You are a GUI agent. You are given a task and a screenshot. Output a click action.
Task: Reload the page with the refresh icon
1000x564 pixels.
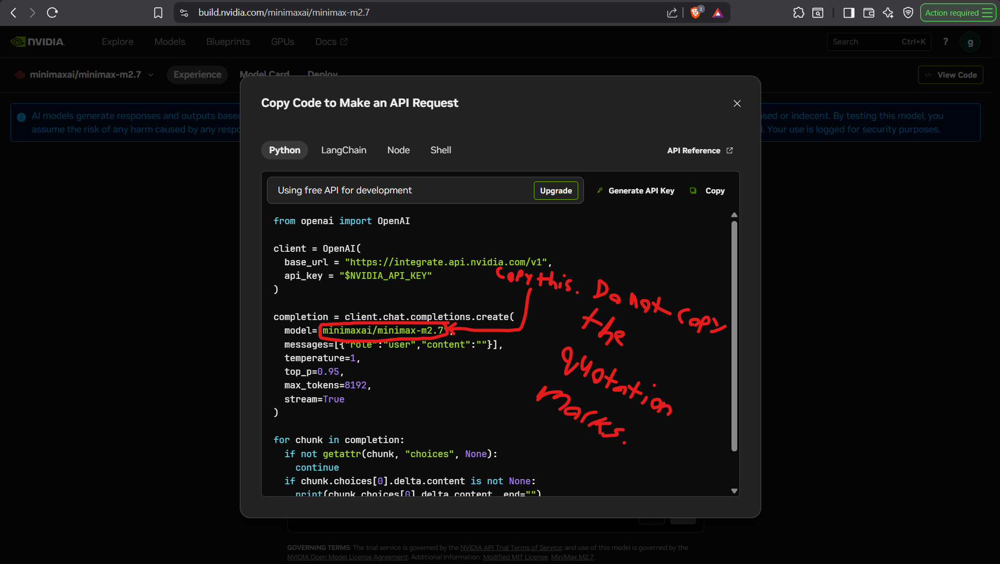click(x=52, y=13)
